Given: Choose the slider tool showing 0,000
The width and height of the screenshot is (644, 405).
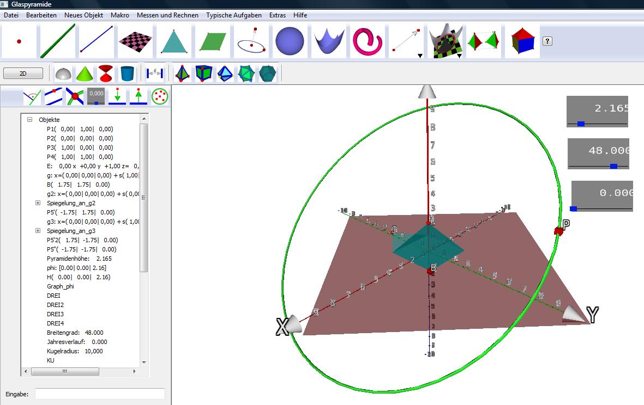Looking at the screenshot, I should click(96, 97).
